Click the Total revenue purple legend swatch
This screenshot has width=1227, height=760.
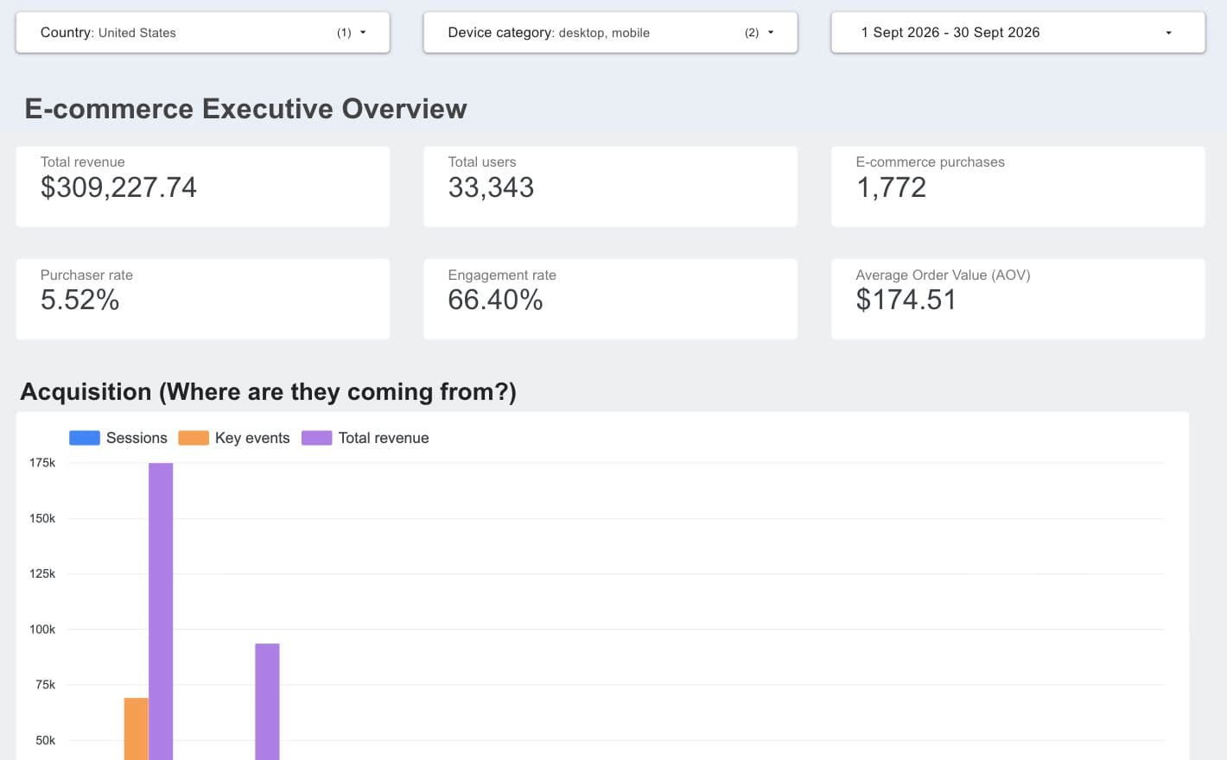pyautogui.click(x=316, y=438)
